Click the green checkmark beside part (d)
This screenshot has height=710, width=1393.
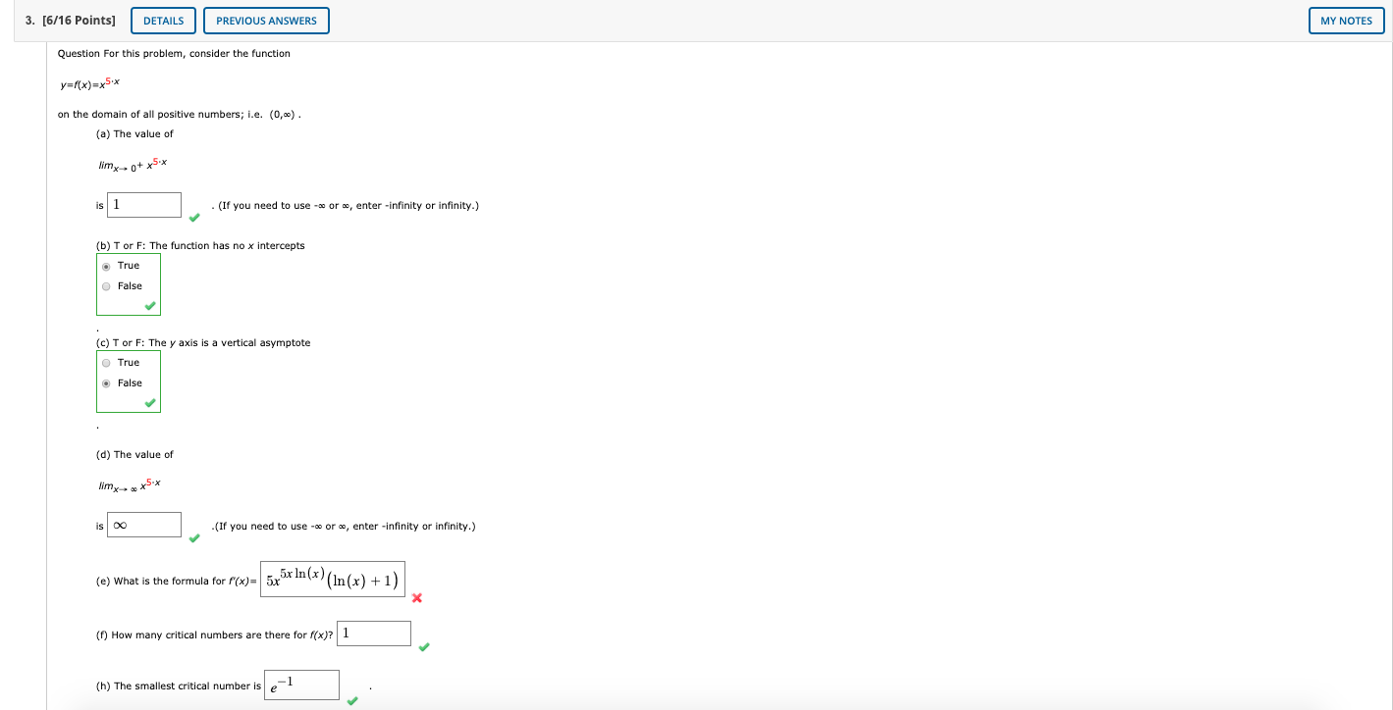[x=193, y=536]
